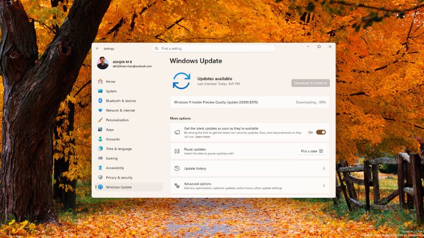Go to Accounts settings
The height and width of the screenshot is (238, 424).
(129, 139)
